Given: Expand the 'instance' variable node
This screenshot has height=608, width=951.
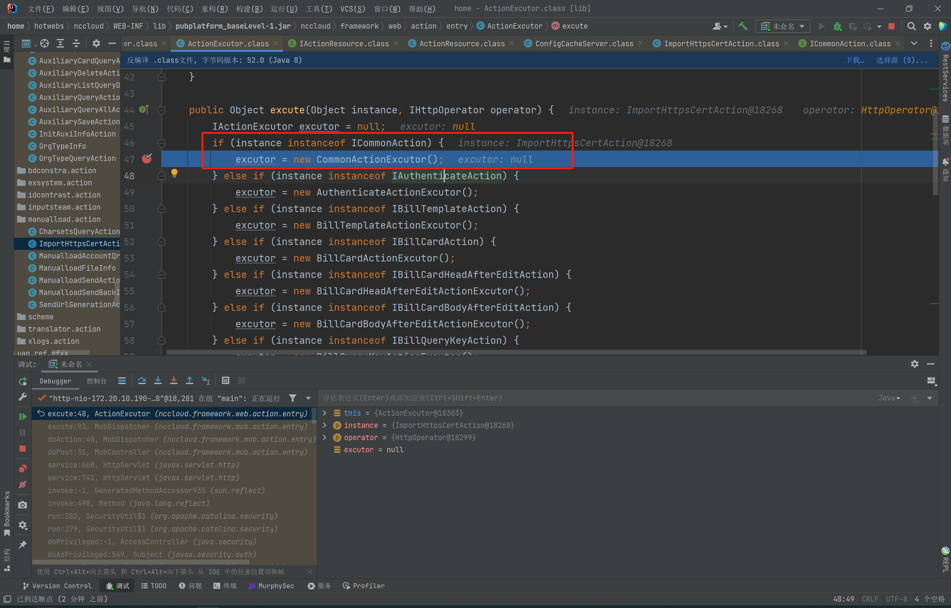Looking at the screenshot, I should [325, 425].
